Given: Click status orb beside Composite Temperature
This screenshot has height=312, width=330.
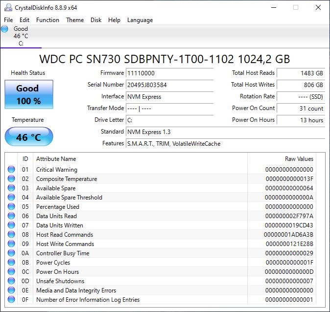Looking at the screenshot, I should (11, 178).
